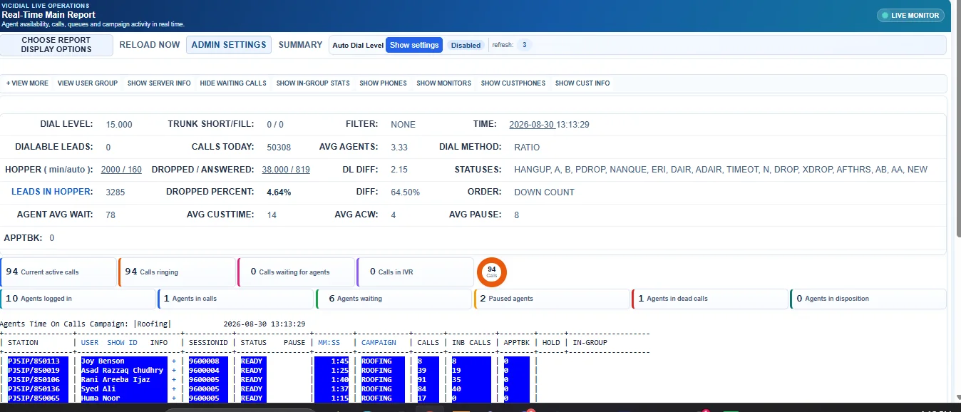
Task: Expand info plus for Asad Razzaq Chudhry
Action: (173, 371)
